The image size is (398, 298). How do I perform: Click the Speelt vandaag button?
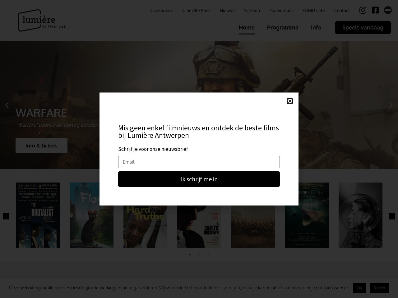tap(363, 28)
